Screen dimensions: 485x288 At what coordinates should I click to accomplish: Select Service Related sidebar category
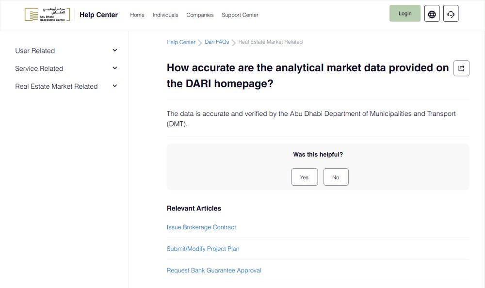(x=39, y=68)
